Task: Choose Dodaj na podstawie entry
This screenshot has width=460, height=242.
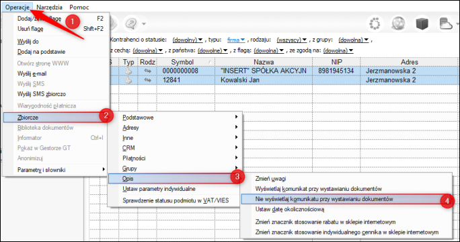Action: pyautogui.click(x=56, y=52)
